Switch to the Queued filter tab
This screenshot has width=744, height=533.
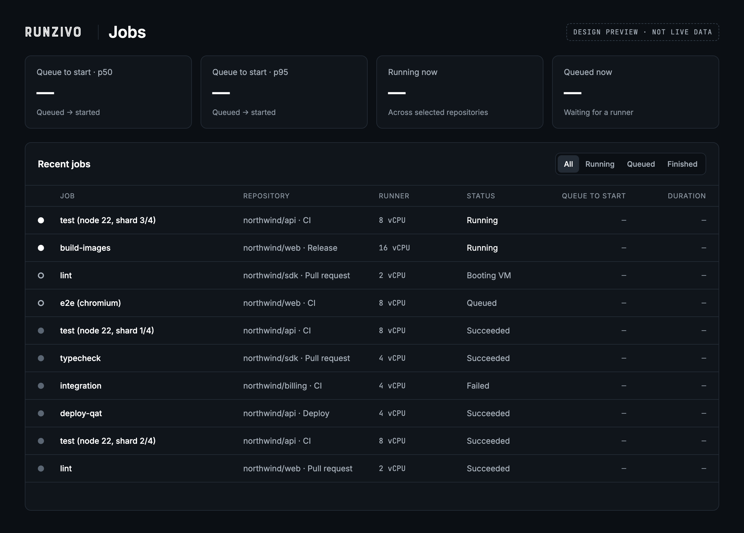coord(641,164)
